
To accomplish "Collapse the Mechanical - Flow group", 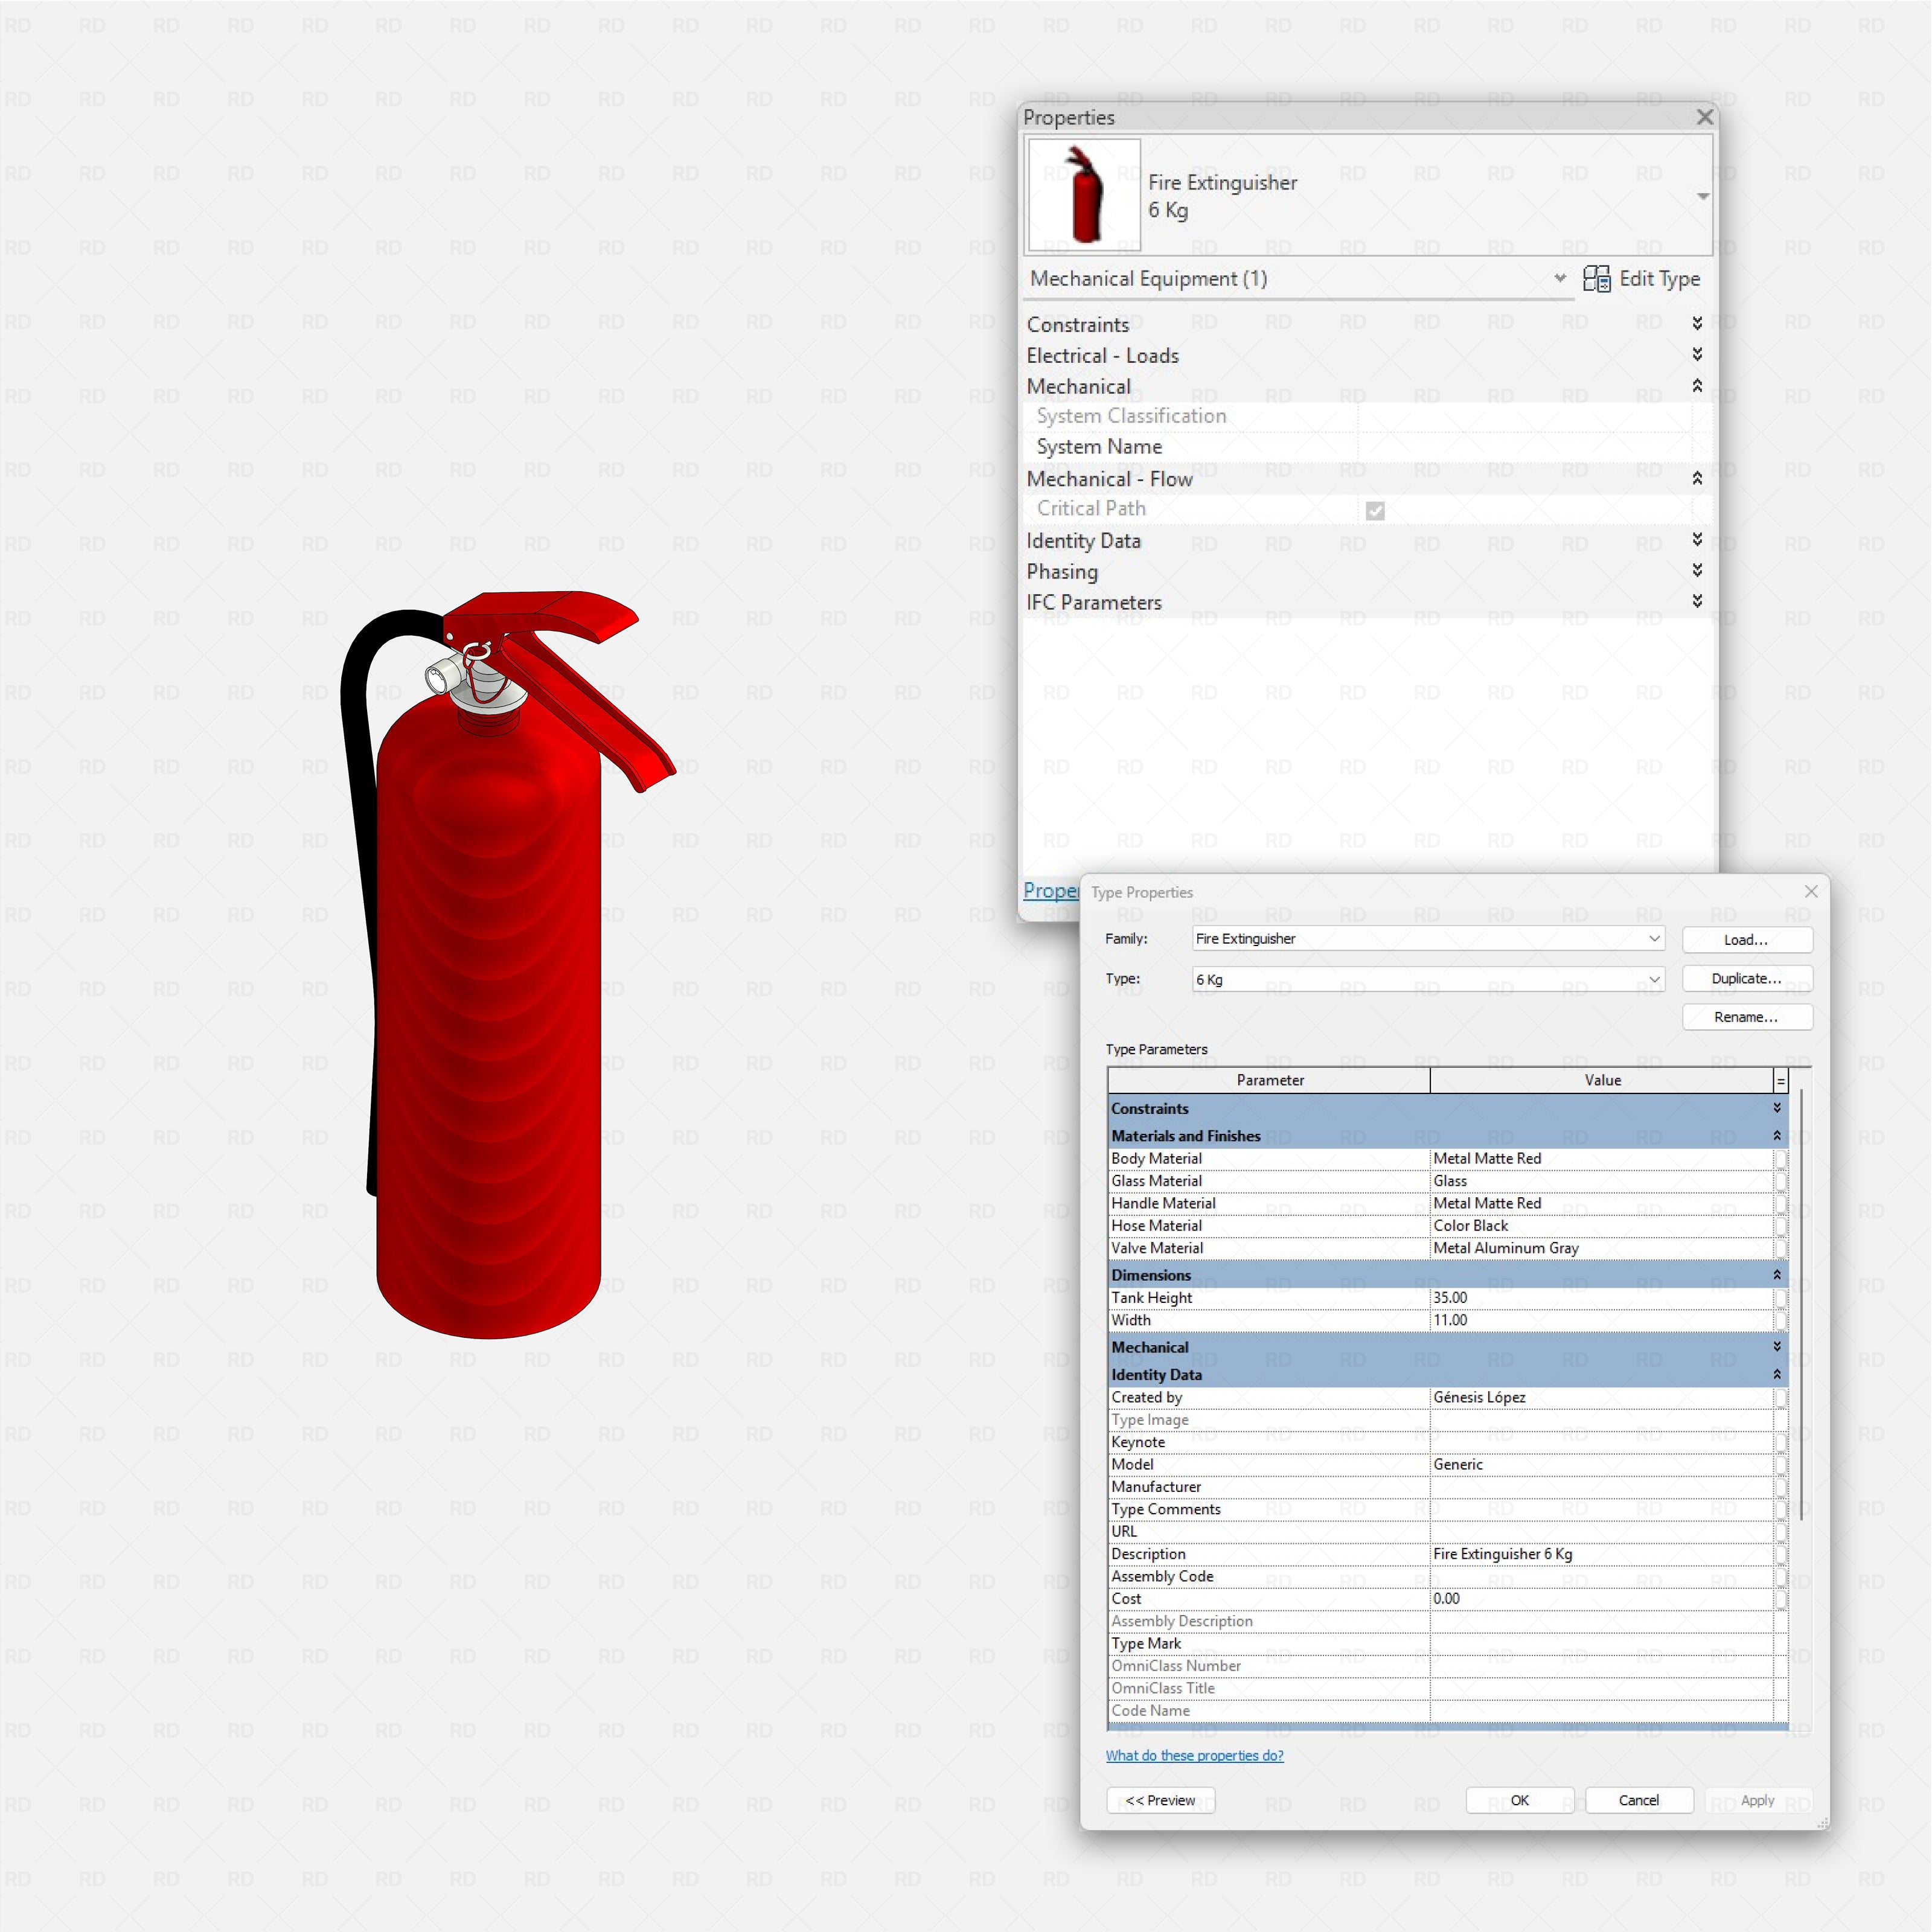I will [1697, 478].
